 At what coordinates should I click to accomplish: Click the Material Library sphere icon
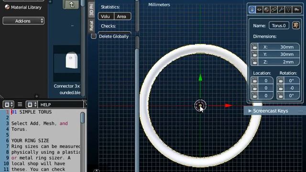coord(7,7)
